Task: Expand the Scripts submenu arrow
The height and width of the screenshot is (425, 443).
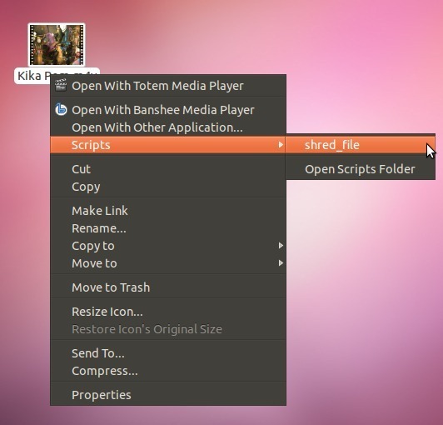Action: tap(281, 145)
